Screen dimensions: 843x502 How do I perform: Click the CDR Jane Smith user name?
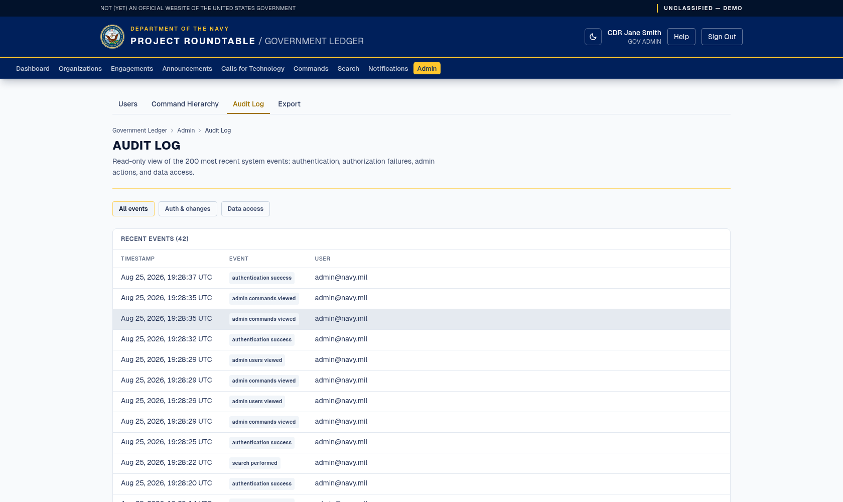tap(634, 33)
